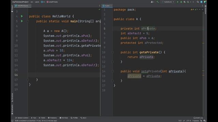Click the stop button in run toolbar
Viewport: 218px width, 122px height.
point(193,2)
